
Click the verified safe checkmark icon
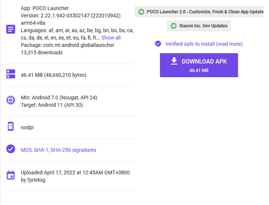(158, 43)
